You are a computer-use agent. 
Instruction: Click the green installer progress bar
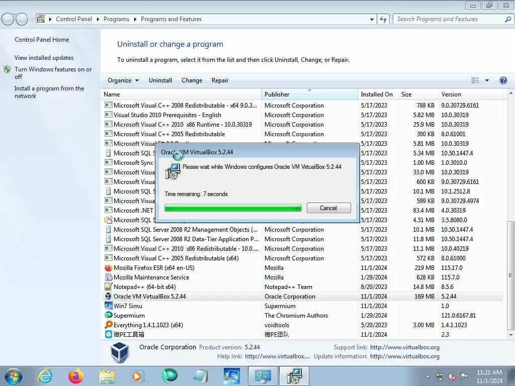tap(233, 208)
